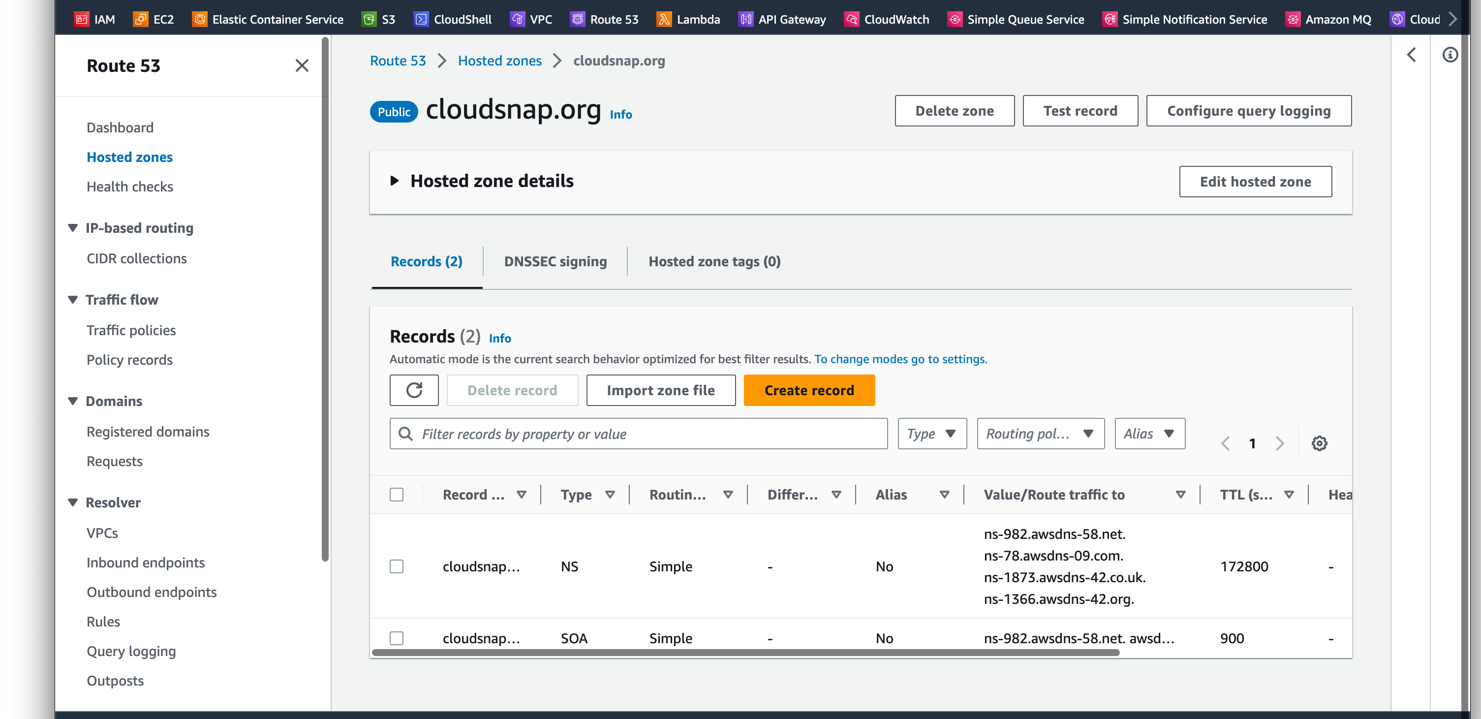
Task: Collapse Resolver section
Action: (72, 502)
